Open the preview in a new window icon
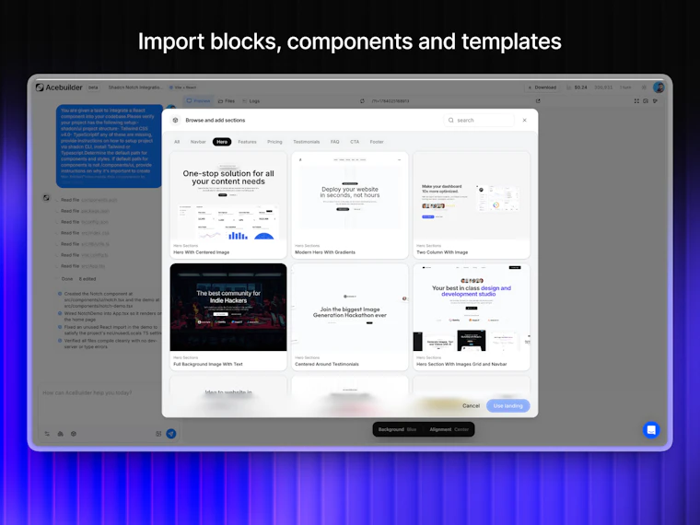700x525 pixels. tap(538, 101)
